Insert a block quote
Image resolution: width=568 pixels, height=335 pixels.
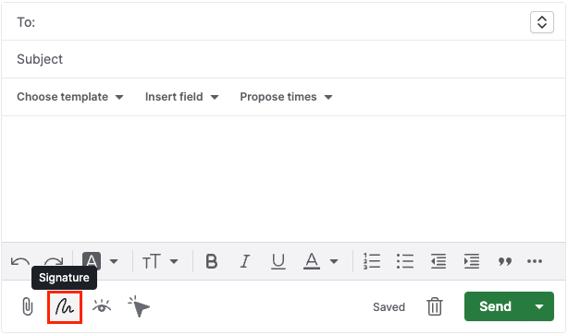504,261
